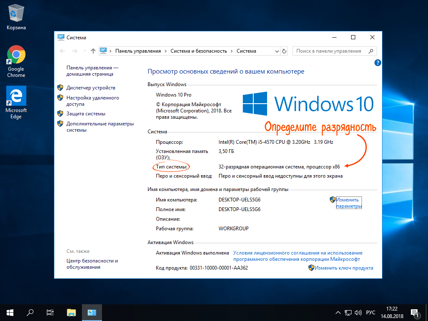Click the back navigation arrow
This screenshot has width=428, height=321.
pyautogui.click(x=63, y=51)
